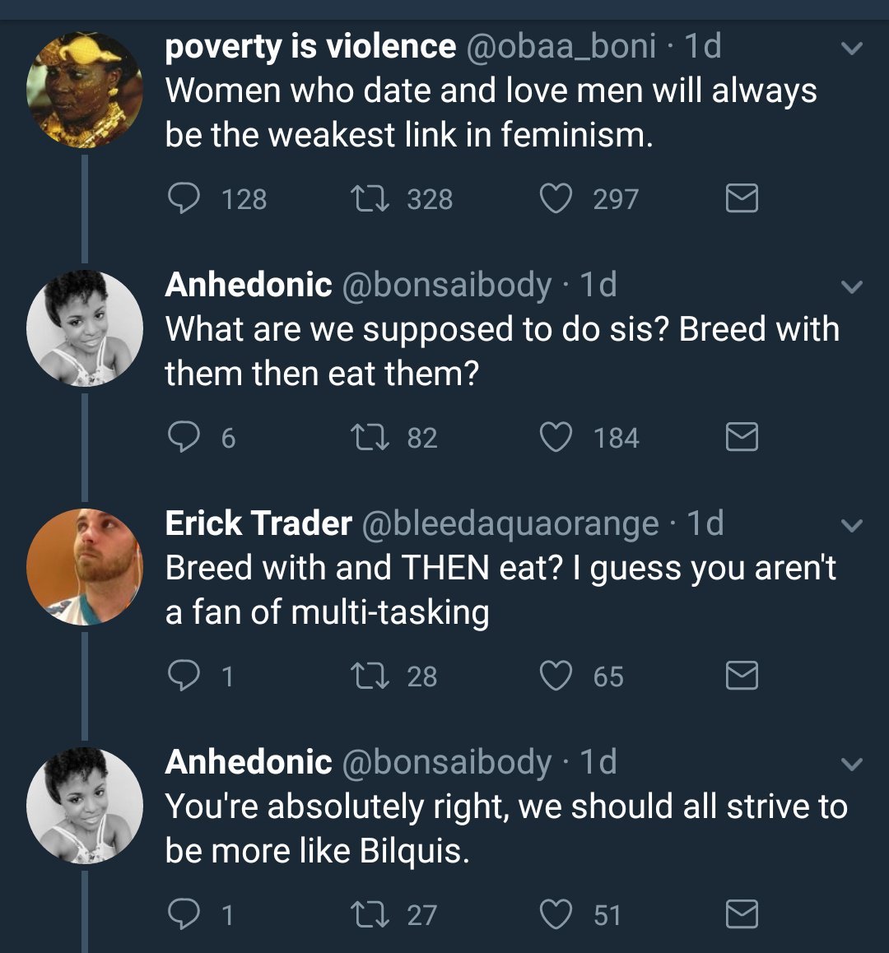The height and width of the screenshot is (953, 889).
Task: Visit the @bleedaquaorange handle
Action: coord(510,523)
